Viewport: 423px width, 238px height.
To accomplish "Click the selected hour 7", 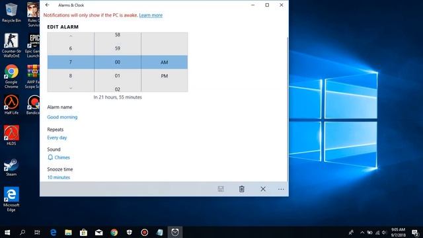I will tap(71, 62).
